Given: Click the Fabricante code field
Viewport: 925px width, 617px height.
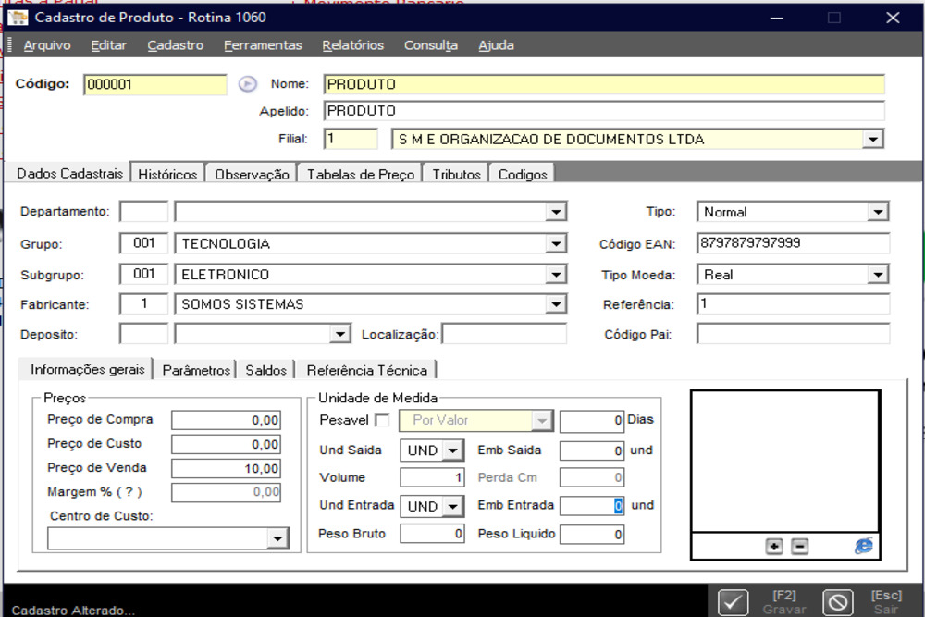Looking at the screenshot, I should tap(143, 303).
